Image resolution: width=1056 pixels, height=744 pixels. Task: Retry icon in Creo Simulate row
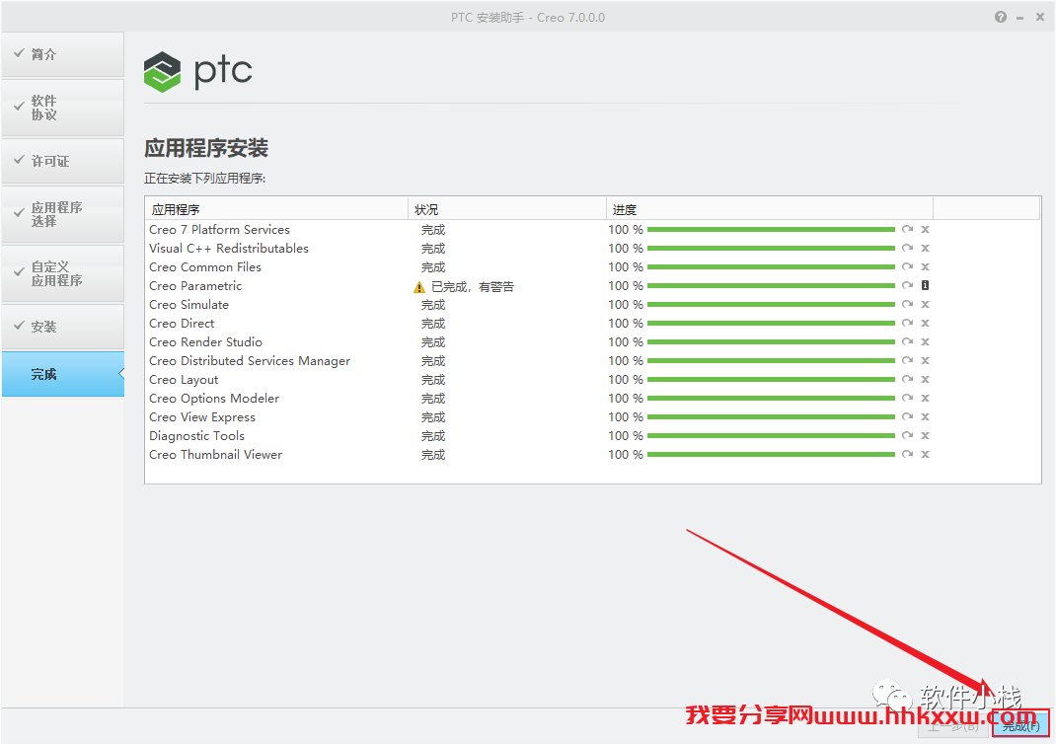click(x=907, y=304)
